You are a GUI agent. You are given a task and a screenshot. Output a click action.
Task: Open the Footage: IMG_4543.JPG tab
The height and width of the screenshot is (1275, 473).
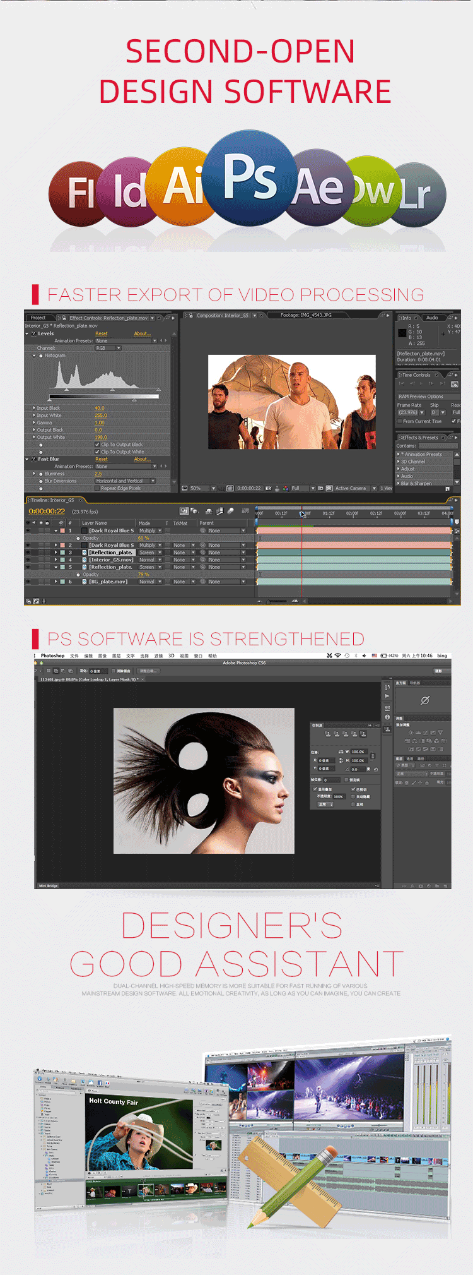306,315
